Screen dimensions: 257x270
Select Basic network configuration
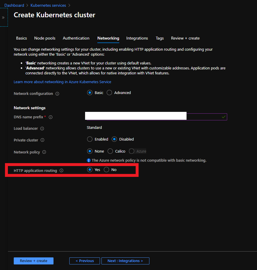[90, 93]
